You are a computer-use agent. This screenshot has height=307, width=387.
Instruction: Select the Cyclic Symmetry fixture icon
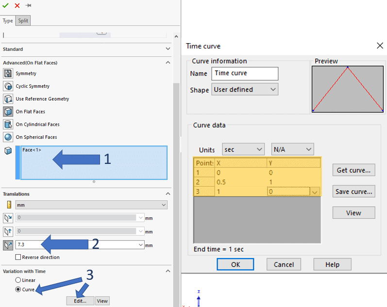coord(8,86)
